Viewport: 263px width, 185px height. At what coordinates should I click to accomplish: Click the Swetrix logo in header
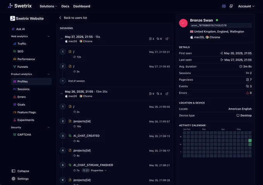coord(20,6)
